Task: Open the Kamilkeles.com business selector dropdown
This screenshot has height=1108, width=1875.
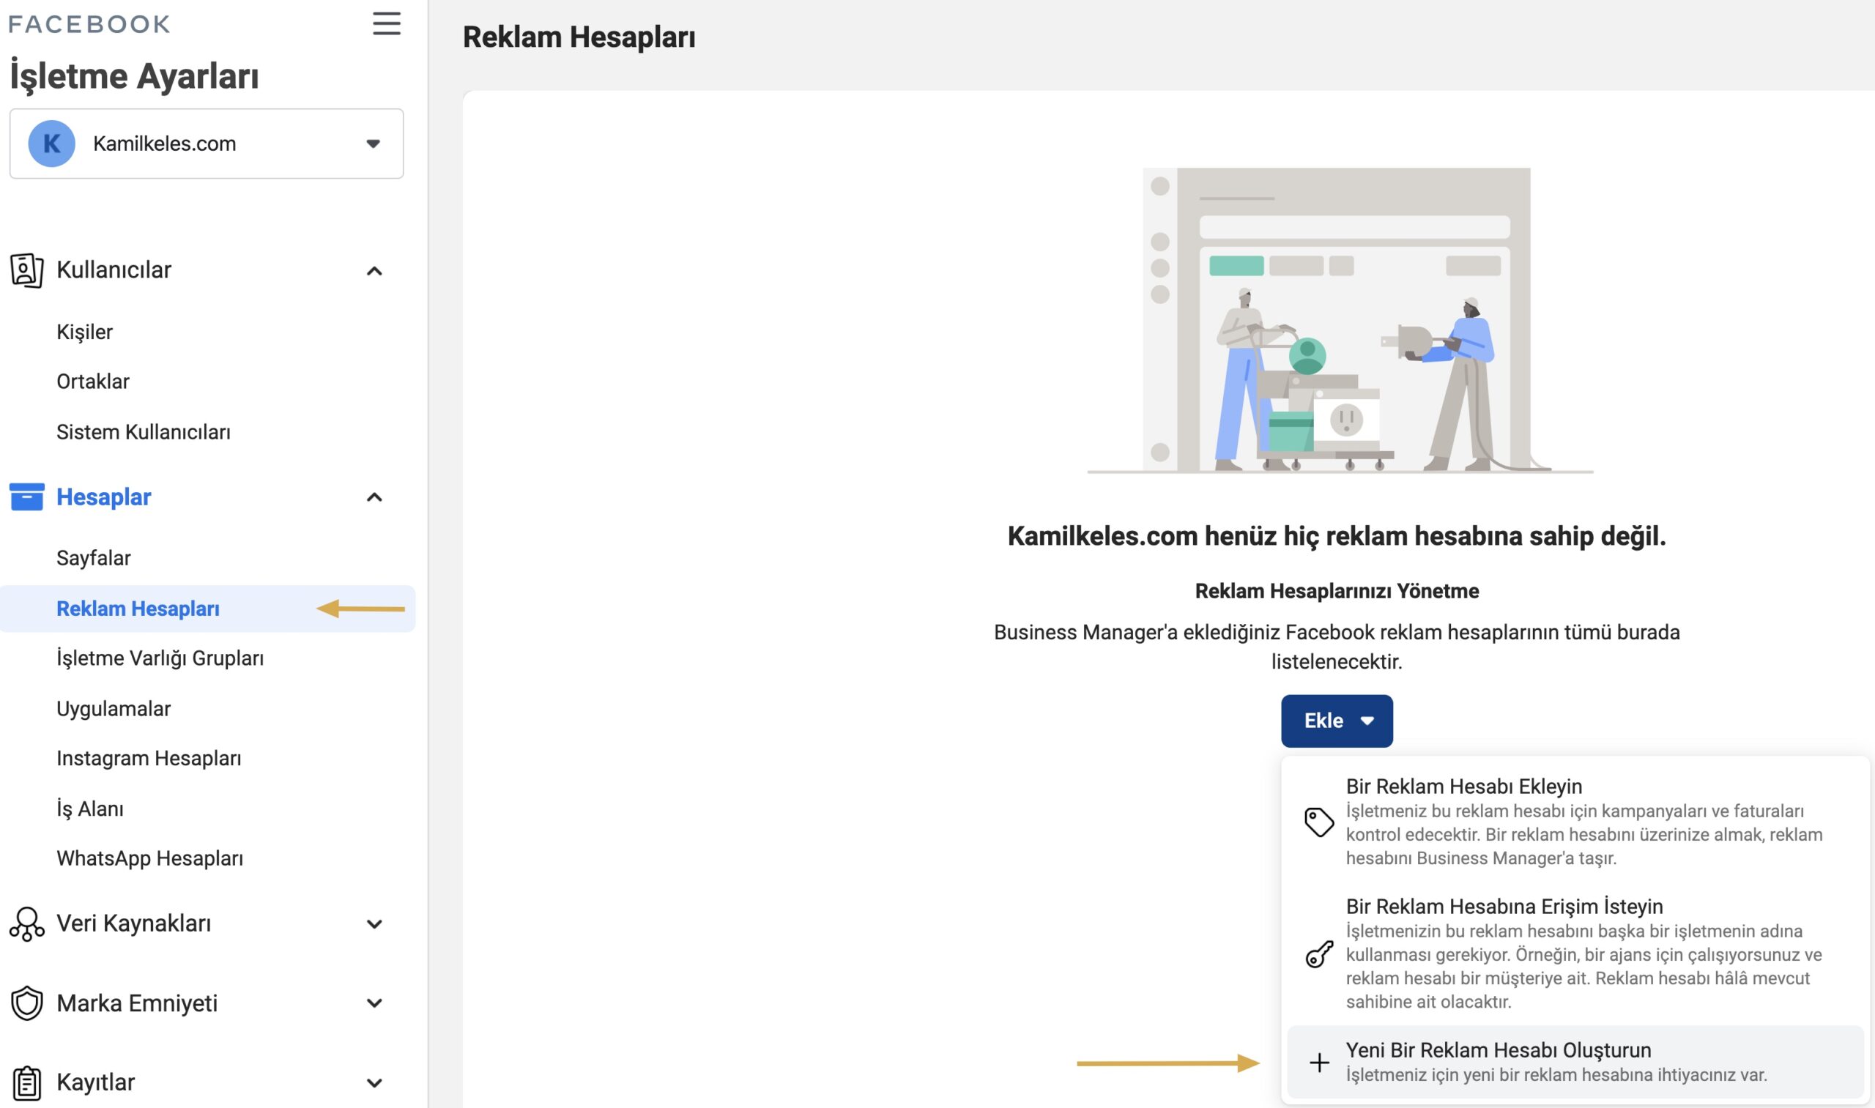Action: [x=207, y=144]
